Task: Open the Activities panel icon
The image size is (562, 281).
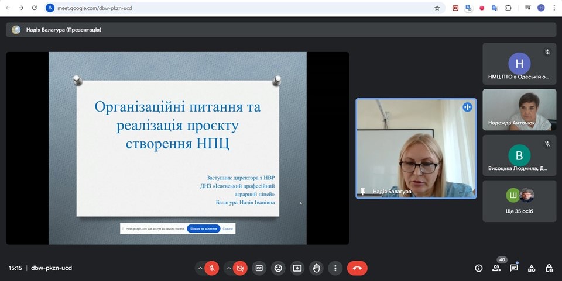Action: 532,268
